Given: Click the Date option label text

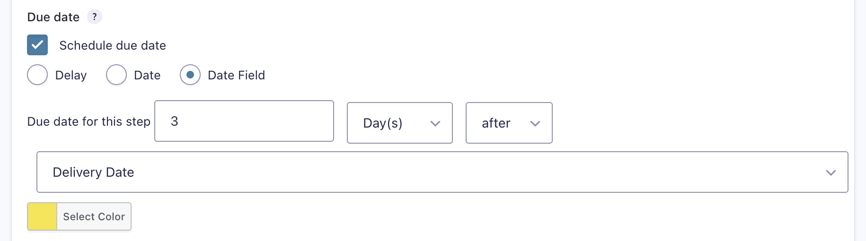Looking at the screenshot, I should [147, 75].
